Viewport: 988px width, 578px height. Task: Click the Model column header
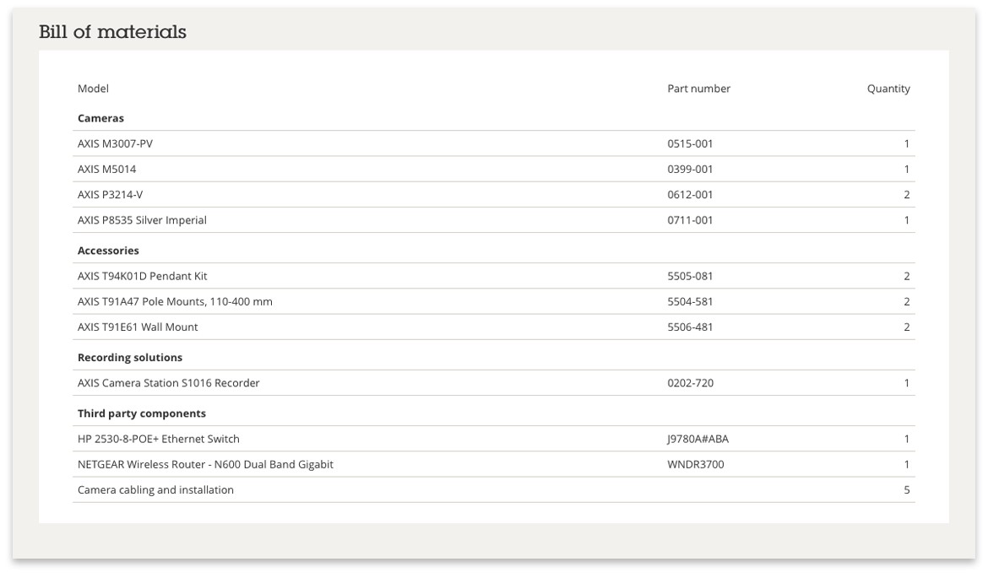93,89
